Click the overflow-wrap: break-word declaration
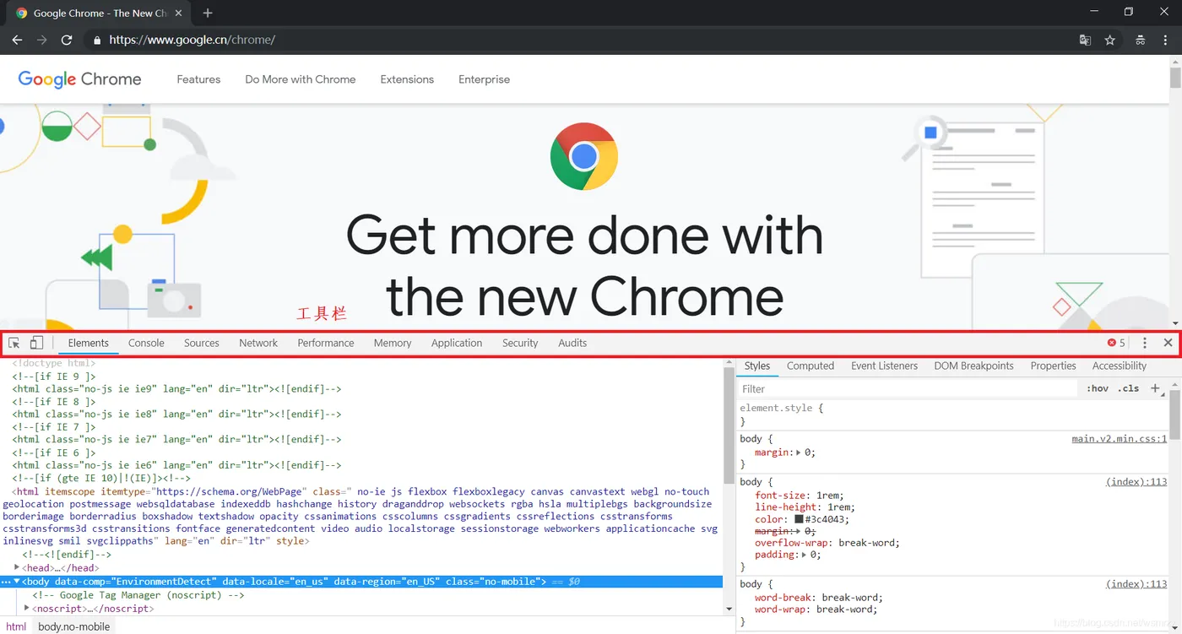 (827, 543)
